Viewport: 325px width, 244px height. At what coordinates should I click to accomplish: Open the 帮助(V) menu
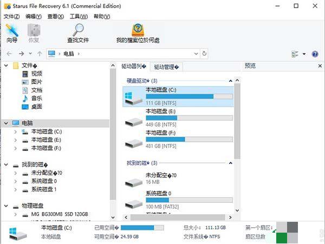102,16
